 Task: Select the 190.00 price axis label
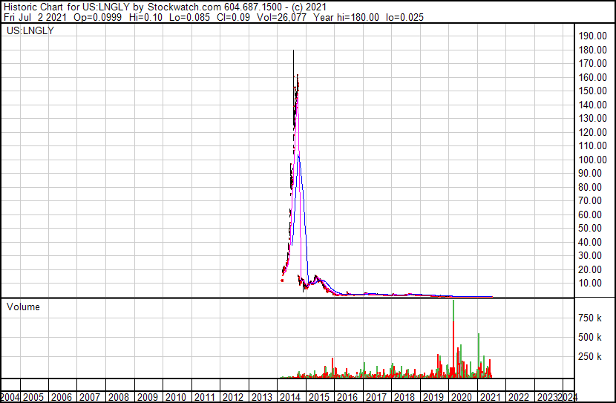pyautogui.click(x=593, y=36)
